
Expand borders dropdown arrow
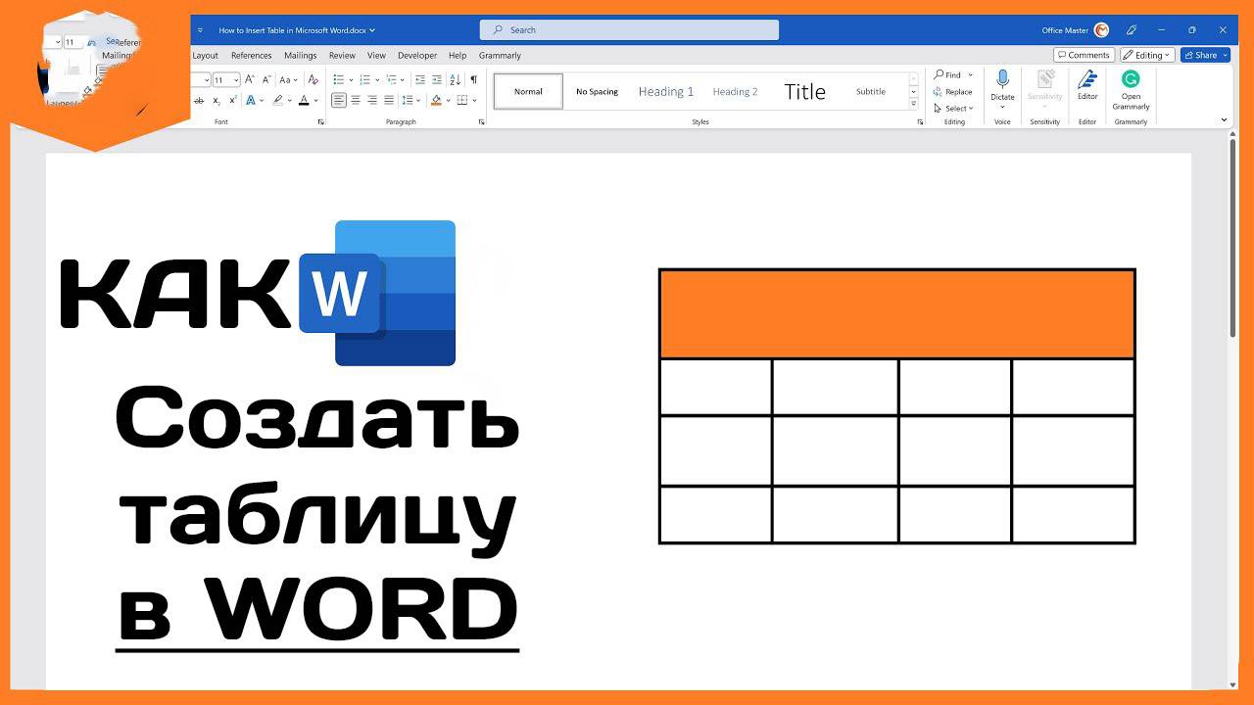pyautogui.click(x=474, y=100)
